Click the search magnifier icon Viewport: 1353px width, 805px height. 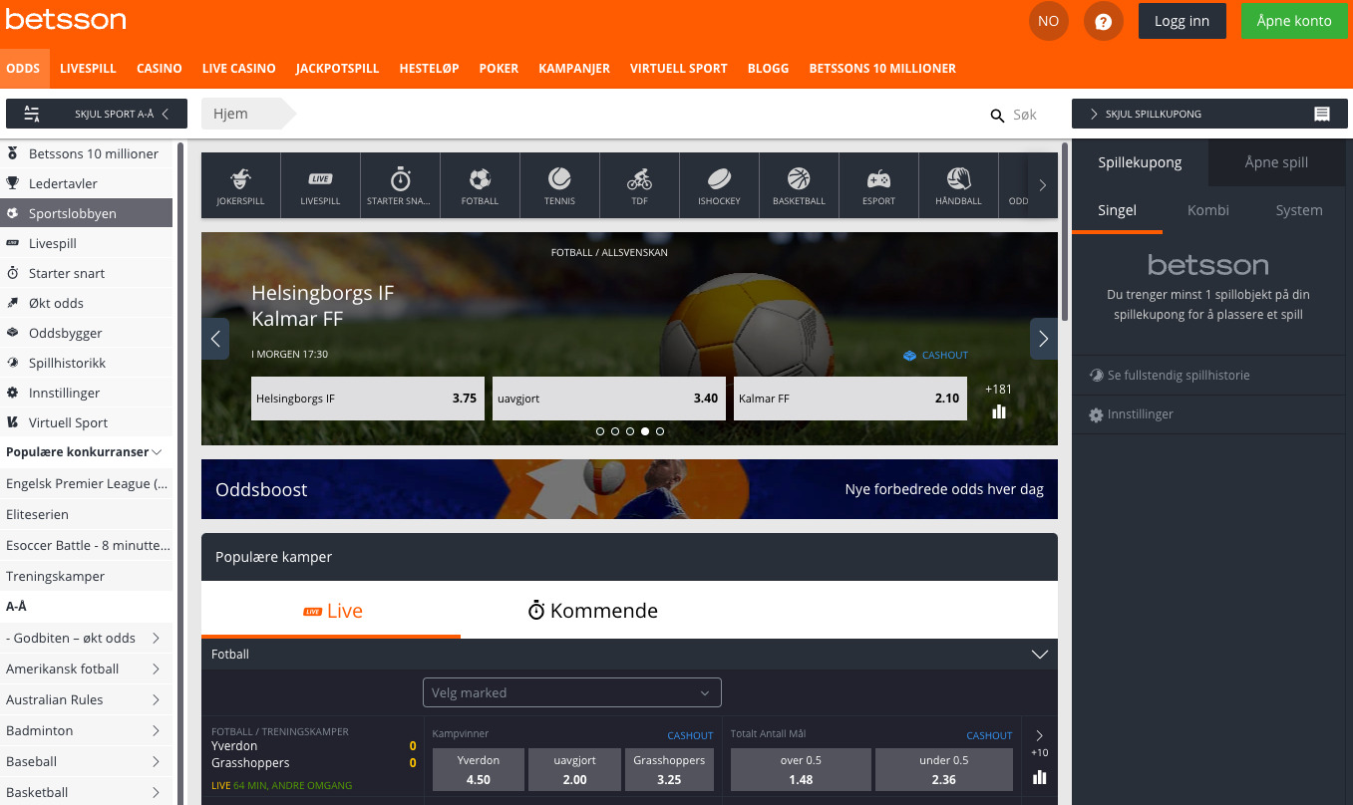point(997,116)
